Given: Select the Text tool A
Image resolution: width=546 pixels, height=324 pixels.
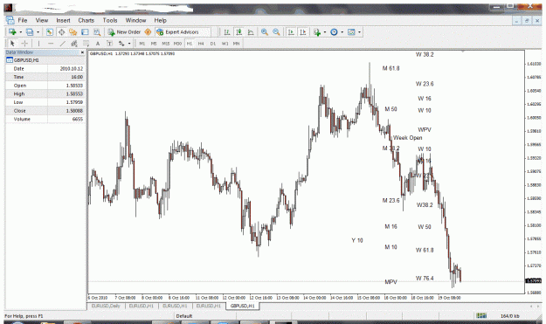Looking at the screenshot, I should [98, 44].
